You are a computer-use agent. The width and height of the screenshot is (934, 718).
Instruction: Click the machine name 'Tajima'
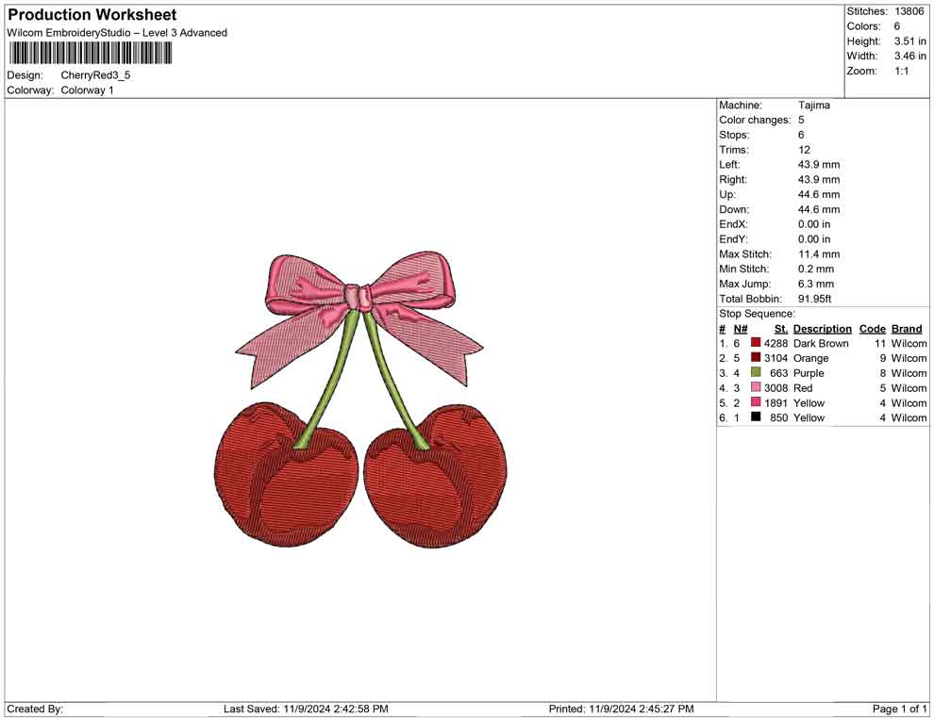[x=813, y=106]
